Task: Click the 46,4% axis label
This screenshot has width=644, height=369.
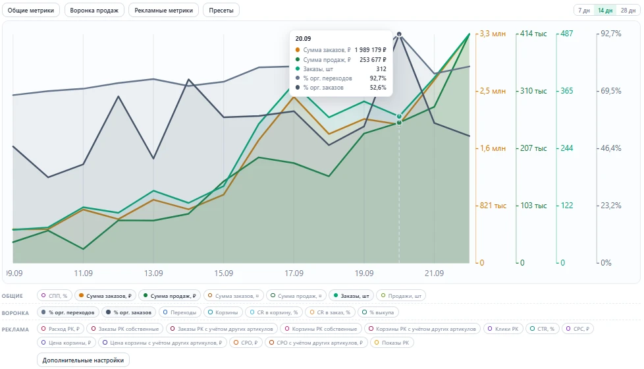Action: [x=611, y=148]
